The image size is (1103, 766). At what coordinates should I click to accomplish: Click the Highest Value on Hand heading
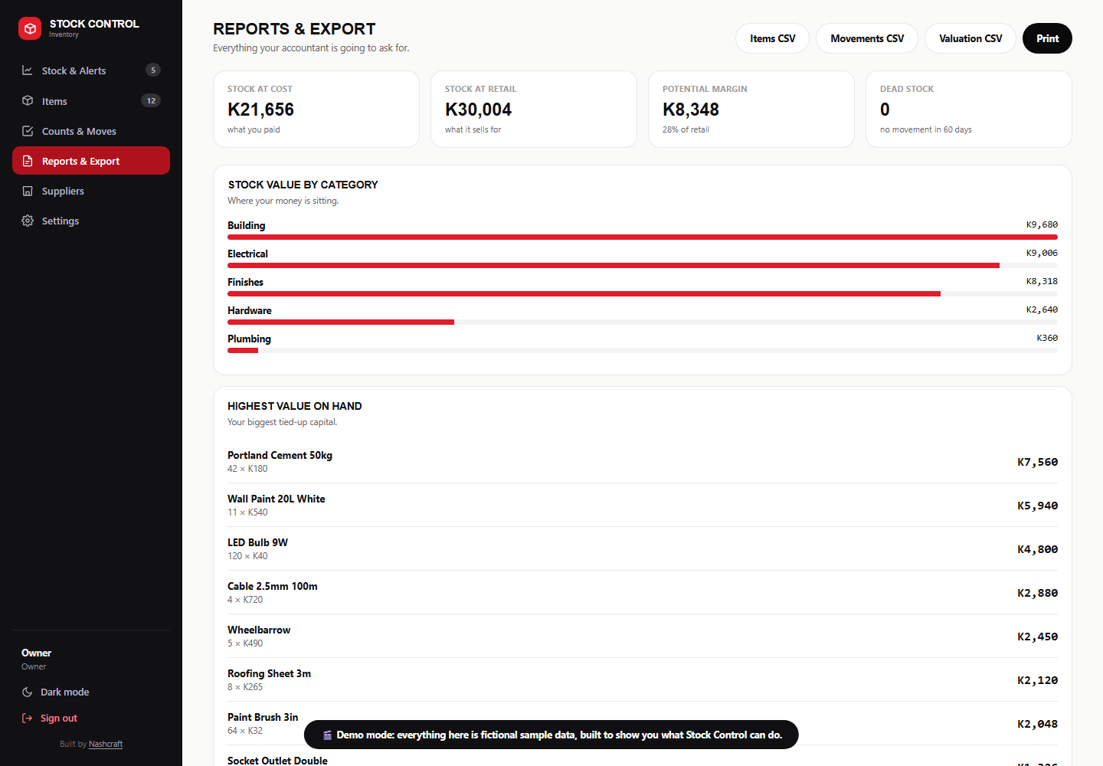(x=295, y=406)
